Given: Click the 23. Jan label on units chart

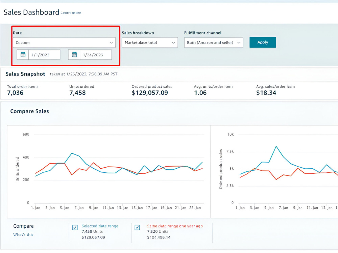Looking at the screenshot, I should pos(195,208).
